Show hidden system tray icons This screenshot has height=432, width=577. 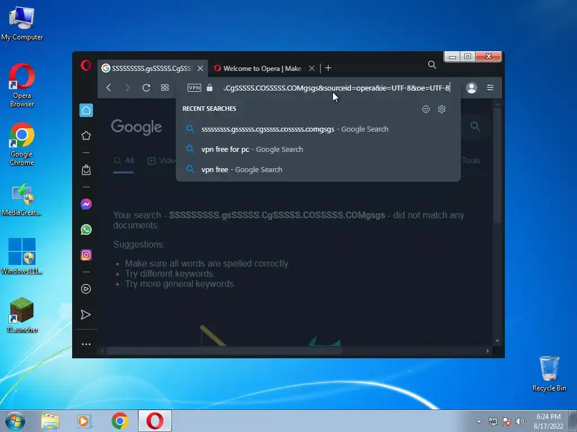click(479, 421)
